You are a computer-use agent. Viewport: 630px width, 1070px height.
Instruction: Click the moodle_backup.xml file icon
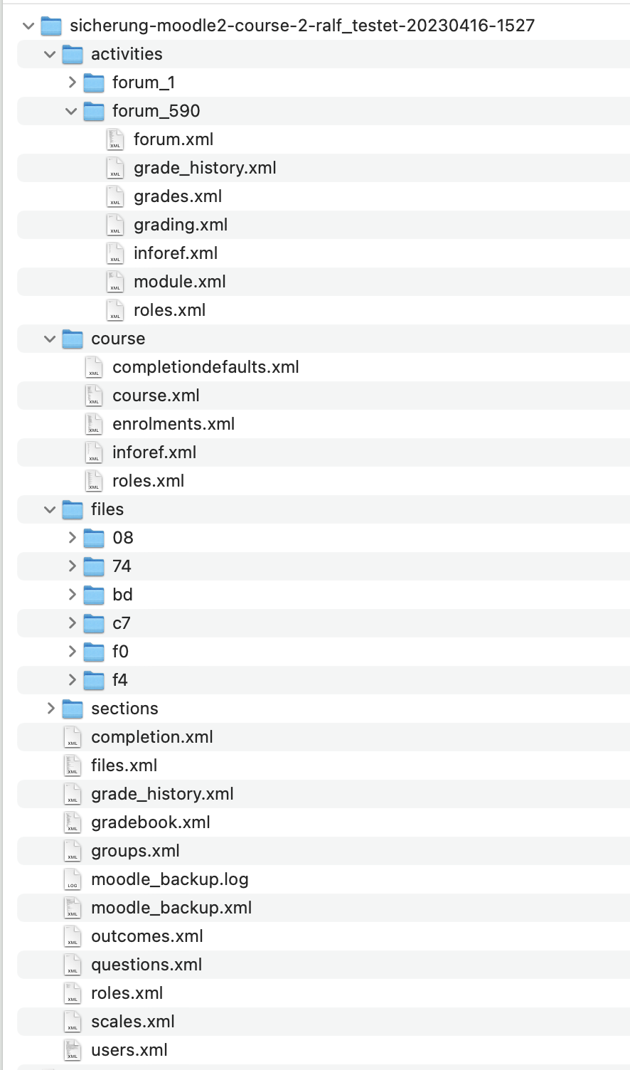[x=73, y=908]
